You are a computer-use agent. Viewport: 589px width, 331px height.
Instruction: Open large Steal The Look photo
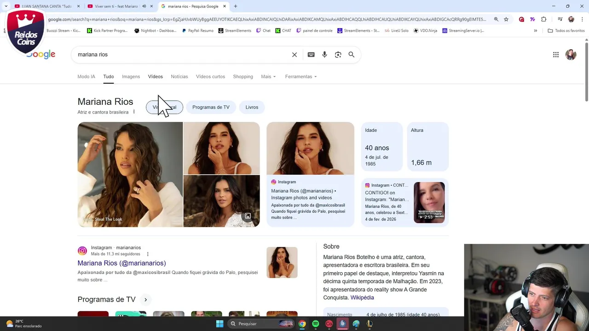(x=130, y=174)
